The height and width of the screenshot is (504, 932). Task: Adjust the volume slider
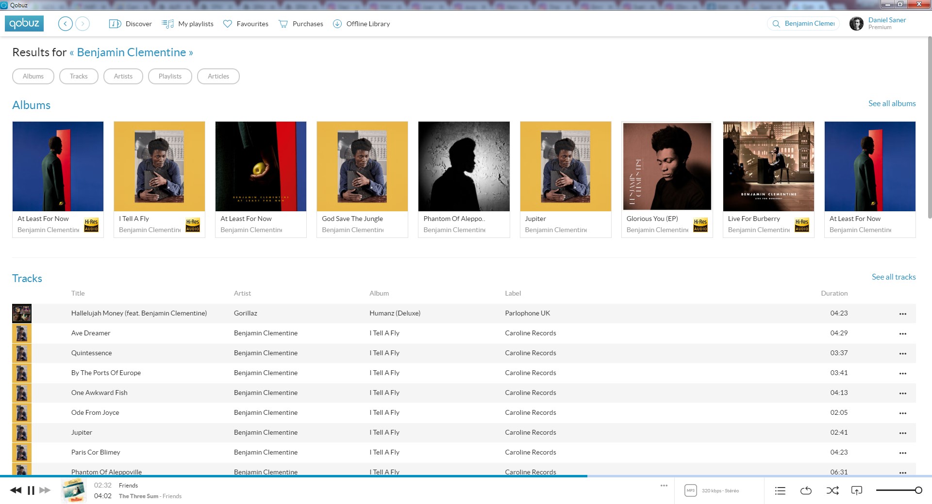899,490
